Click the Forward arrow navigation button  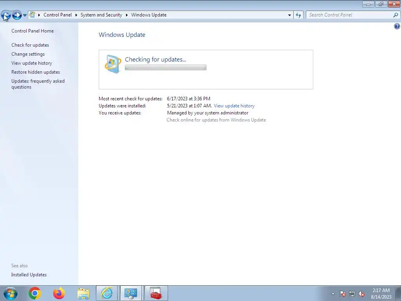pyautogui.click(x=17, y=15)
